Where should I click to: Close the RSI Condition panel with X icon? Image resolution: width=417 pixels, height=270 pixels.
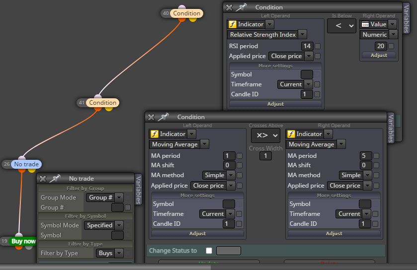pyautogui.click(x=229, y=7)
